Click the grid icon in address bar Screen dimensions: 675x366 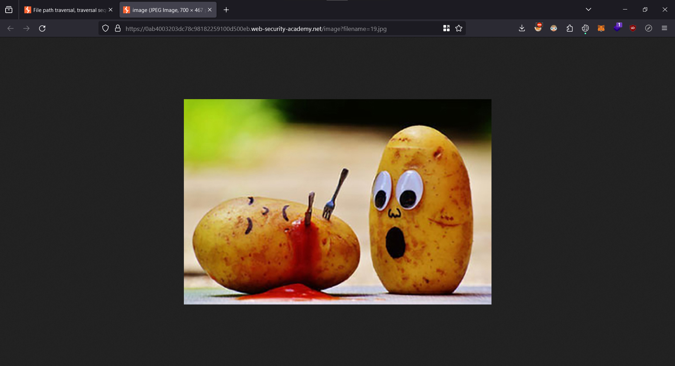tap(446, 28)
